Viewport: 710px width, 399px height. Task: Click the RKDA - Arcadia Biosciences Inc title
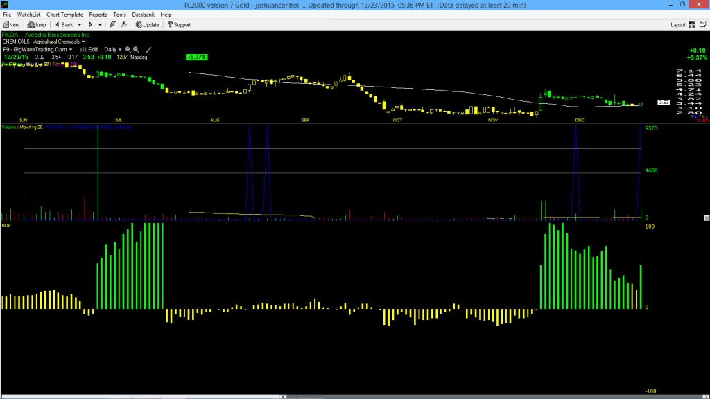pos(46,35)
